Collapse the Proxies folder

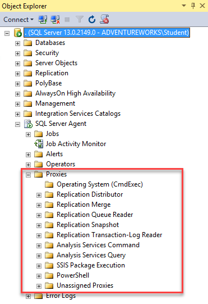[x=28, y=175]
